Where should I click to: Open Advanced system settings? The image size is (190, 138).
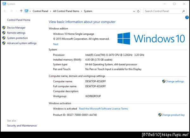click(x=22, y=43)
